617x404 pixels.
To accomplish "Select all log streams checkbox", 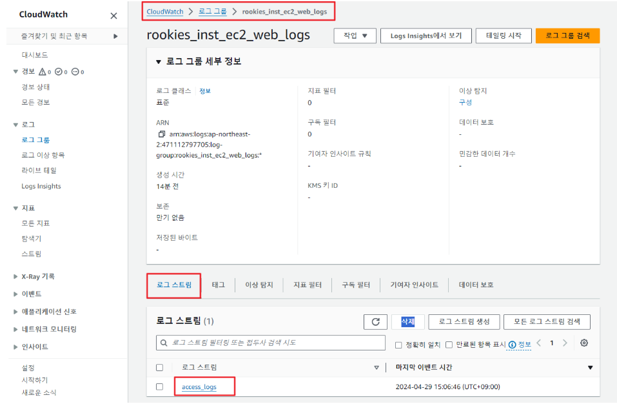I will coord(159,368).
